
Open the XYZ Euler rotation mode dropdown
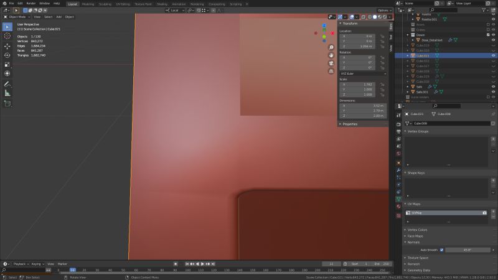click(x=364, y=73)
